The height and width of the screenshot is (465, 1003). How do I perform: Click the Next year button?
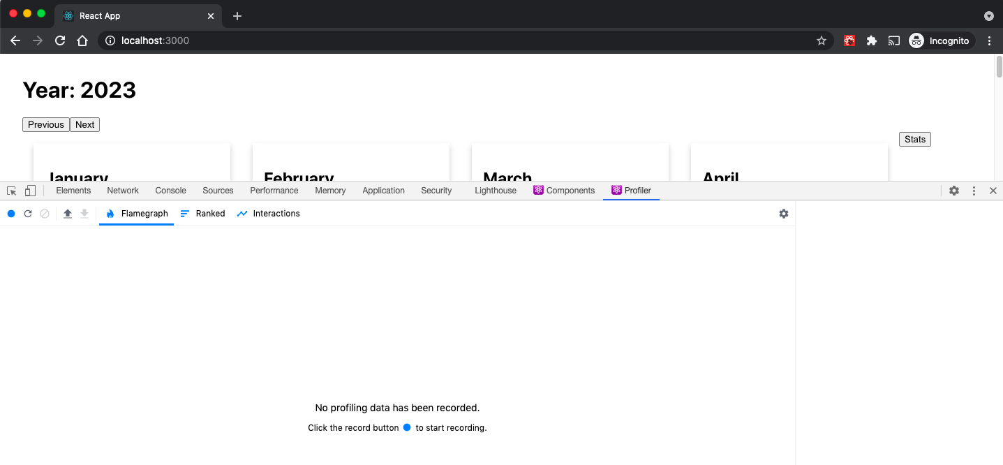[x=85, y=124]
